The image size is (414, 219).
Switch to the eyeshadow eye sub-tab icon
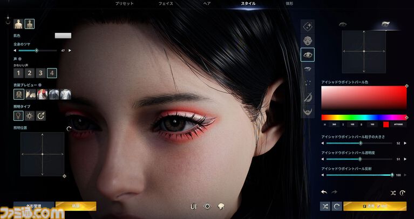[385, 24]
